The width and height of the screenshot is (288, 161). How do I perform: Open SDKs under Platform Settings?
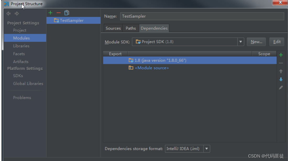point(18,76)
